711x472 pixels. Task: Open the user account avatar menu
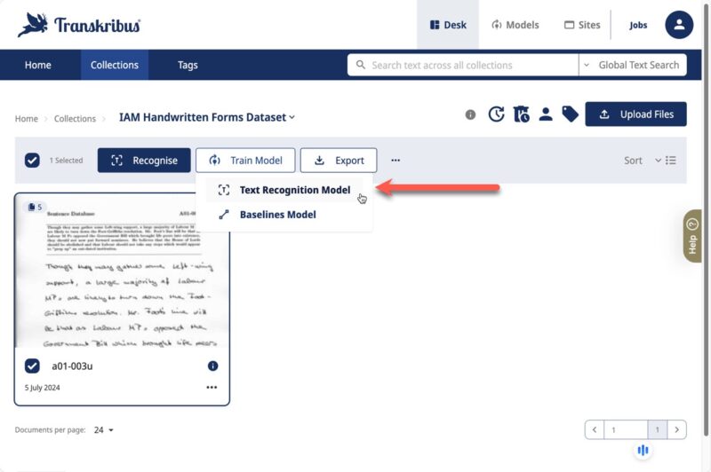click(x=679, y=25)
